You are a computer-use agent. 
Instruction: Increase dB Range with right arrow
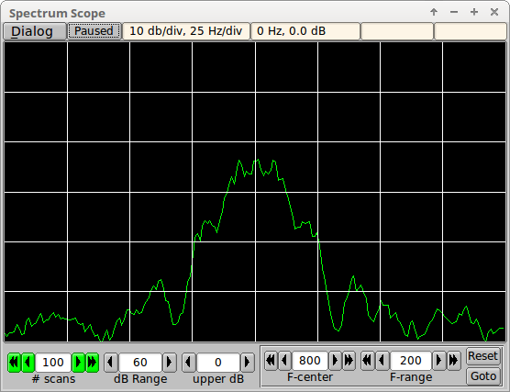point(169,362)
